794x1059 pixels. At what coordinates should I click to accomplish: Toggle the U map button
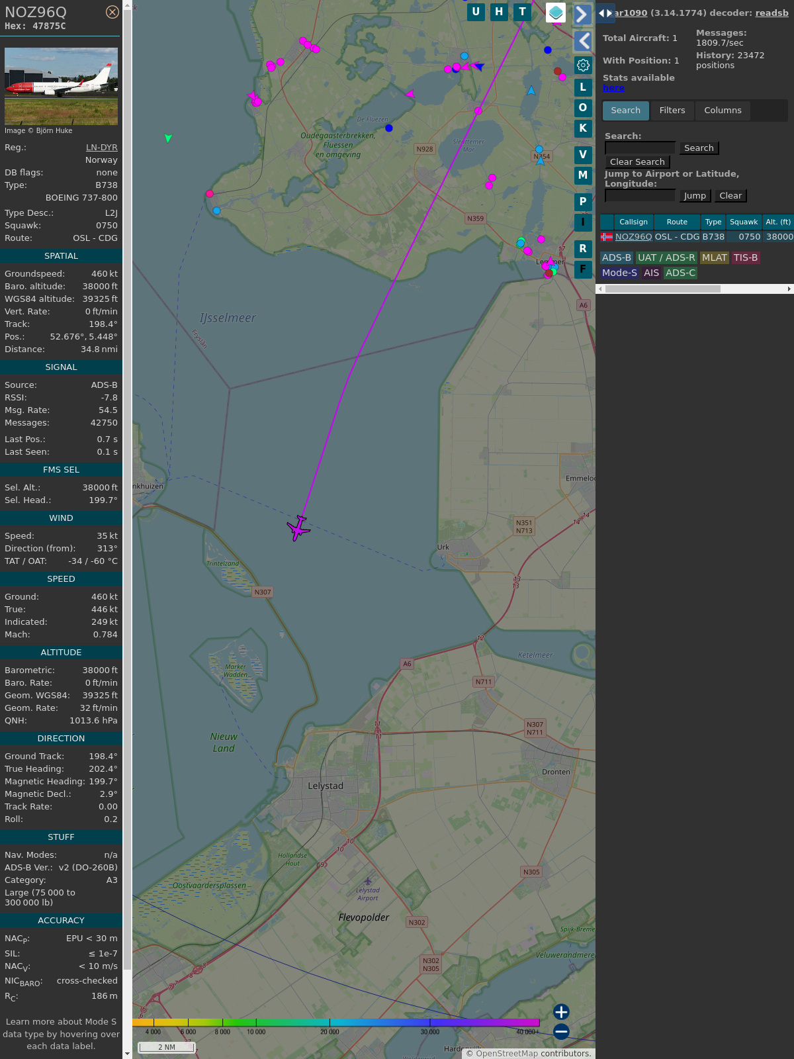coord(476,12)
